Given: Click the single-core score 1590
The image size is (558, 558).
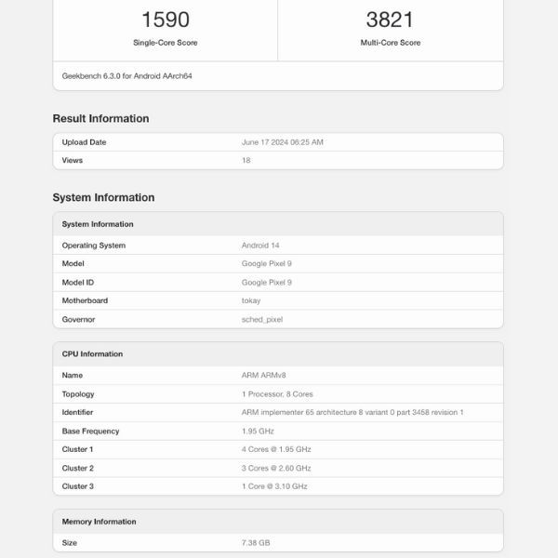Looking at the screenshot, I should [166, 20].
